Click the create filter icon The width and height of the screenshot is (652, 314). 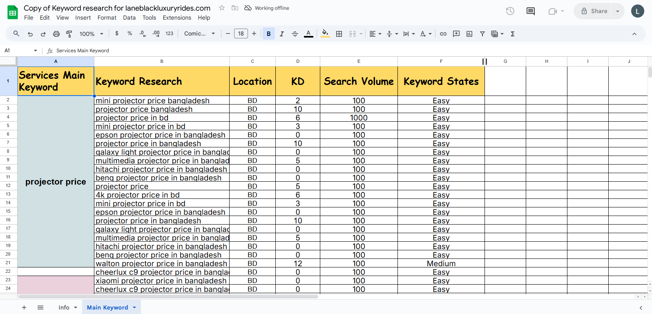pos(482,34)
